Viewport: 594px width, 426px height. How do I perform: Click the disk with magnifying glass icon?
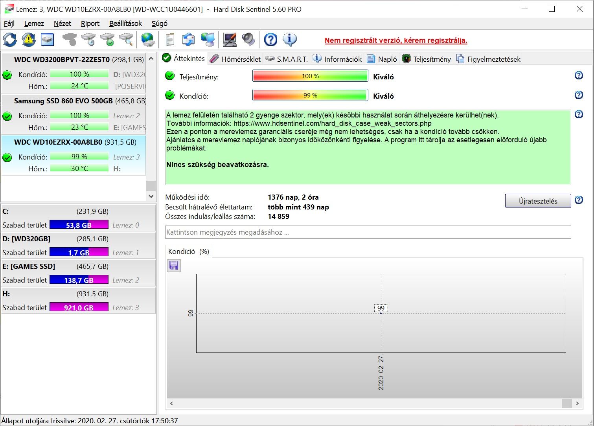click(126, 40)
